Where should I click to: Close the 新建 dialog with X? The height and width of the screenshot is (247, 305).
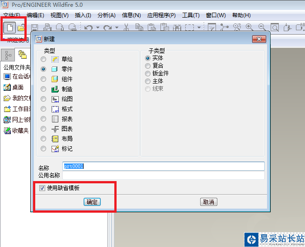point(259,39)
